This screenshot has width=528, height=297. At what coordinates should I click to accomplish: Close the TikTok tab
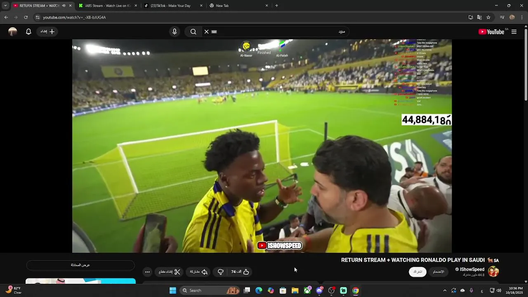pyautogui.click(x=201, y=6)
